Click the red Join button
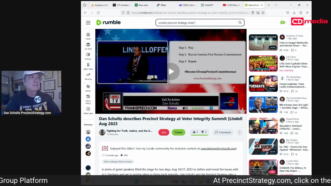Viewport: 331px width, 186px height. coord(164,132)
